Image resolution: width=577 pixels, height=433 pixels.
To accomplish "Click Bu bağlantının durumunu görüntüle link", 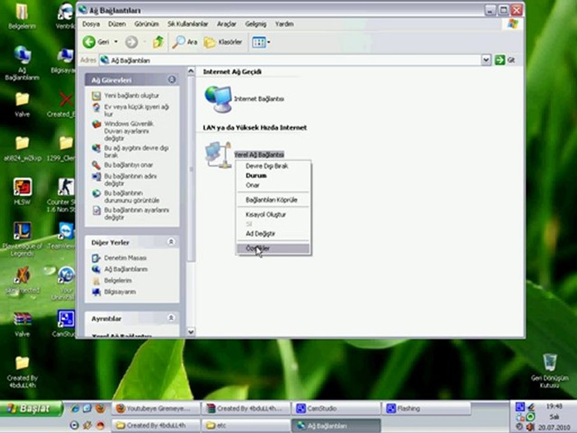I will pyautogui.click(x=132, y=197).
